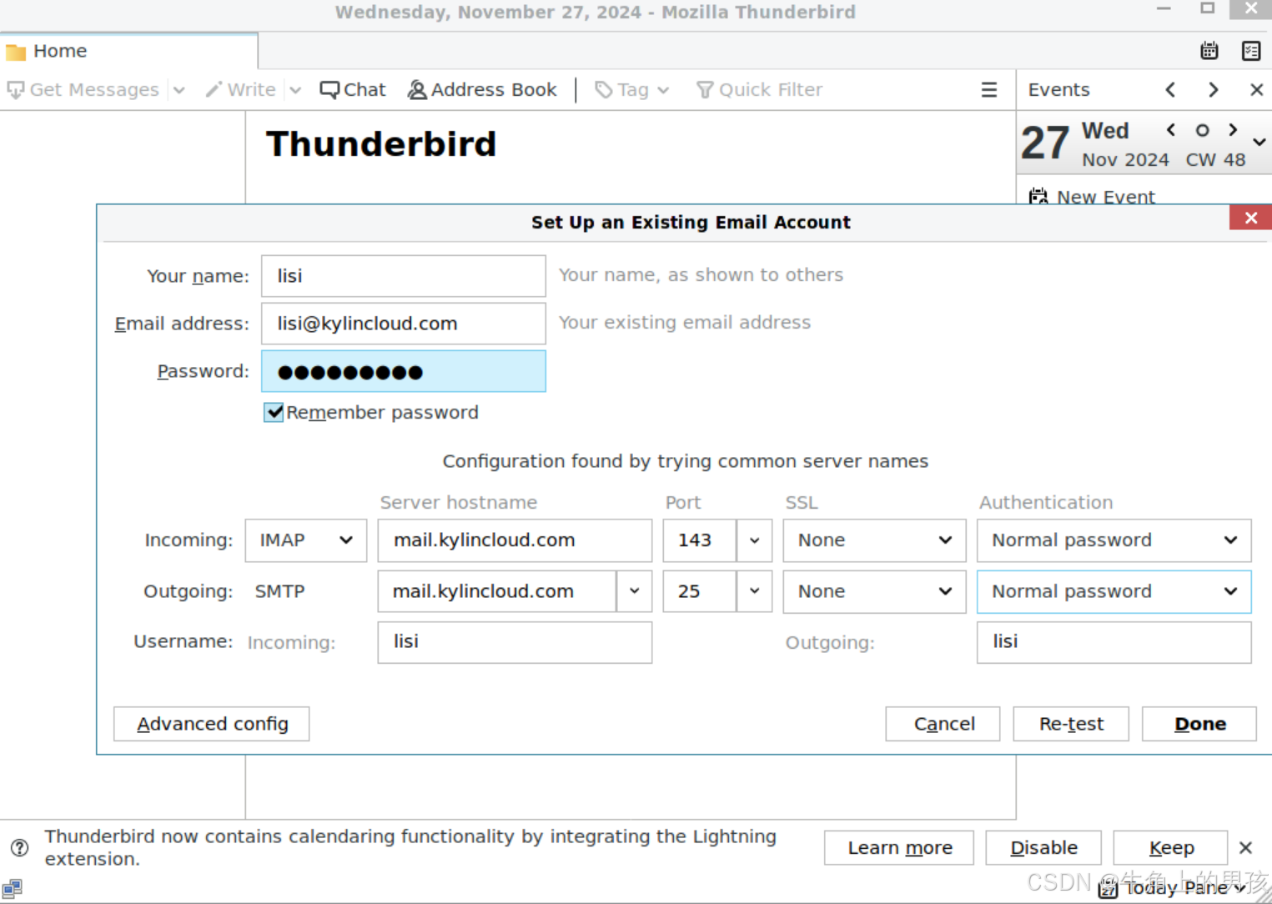Image resolution: width=1272 pixels, height=904 pixels.
Task: Dismiss Lightning notification bar
Action: pos(1245,848)
